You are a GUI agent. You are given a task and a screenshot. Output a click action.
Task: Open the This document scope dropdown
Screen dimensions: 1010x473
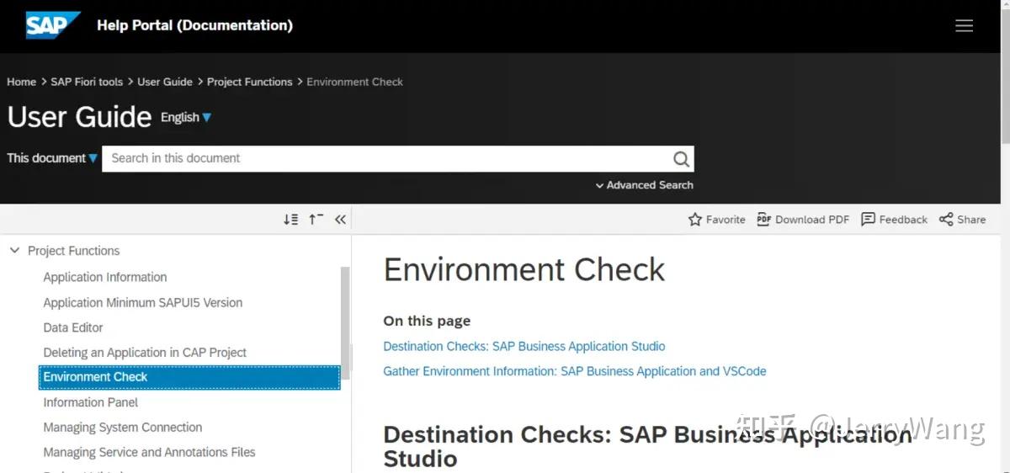click(x=52, y=157)
